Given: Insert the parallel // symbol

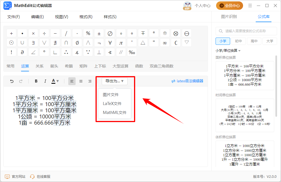Looking at the screenshot, I should pos(121,52).
